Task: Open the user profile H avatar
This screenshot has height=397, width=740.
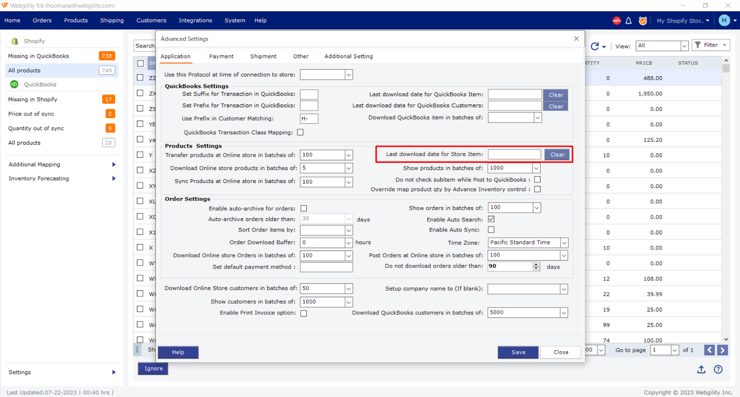Action: coord(724,20)
